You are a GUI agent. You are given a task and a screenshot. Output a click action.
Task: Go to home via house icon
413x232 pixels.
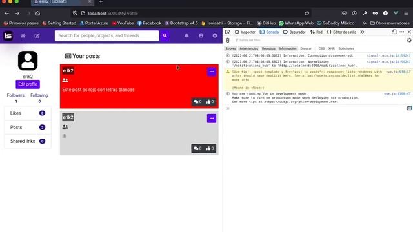(23, 35)
